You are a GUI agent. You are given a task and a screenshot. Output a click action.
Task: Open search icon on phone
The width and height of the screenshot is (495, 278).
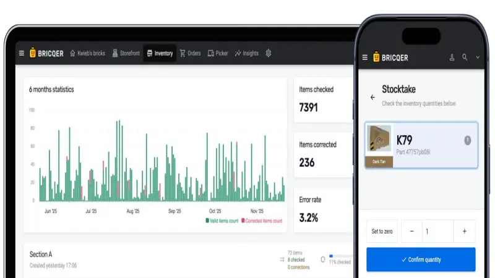click(465, 57)
